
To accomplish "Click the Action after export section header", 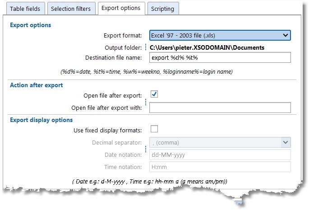I will click(x=36, y=85).
